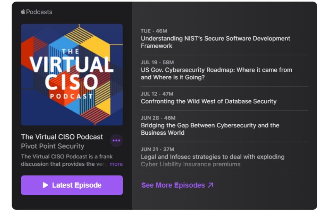Select Legal and Infosec strategies episode
The width and height of the screenshot is (327, 213).
pyautogui.click(x=212, y=160)
